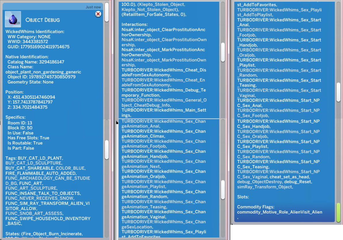Click the purple crystal object thumbnail
The height and width of the screenshot is (240, 343).
point(13,19)
